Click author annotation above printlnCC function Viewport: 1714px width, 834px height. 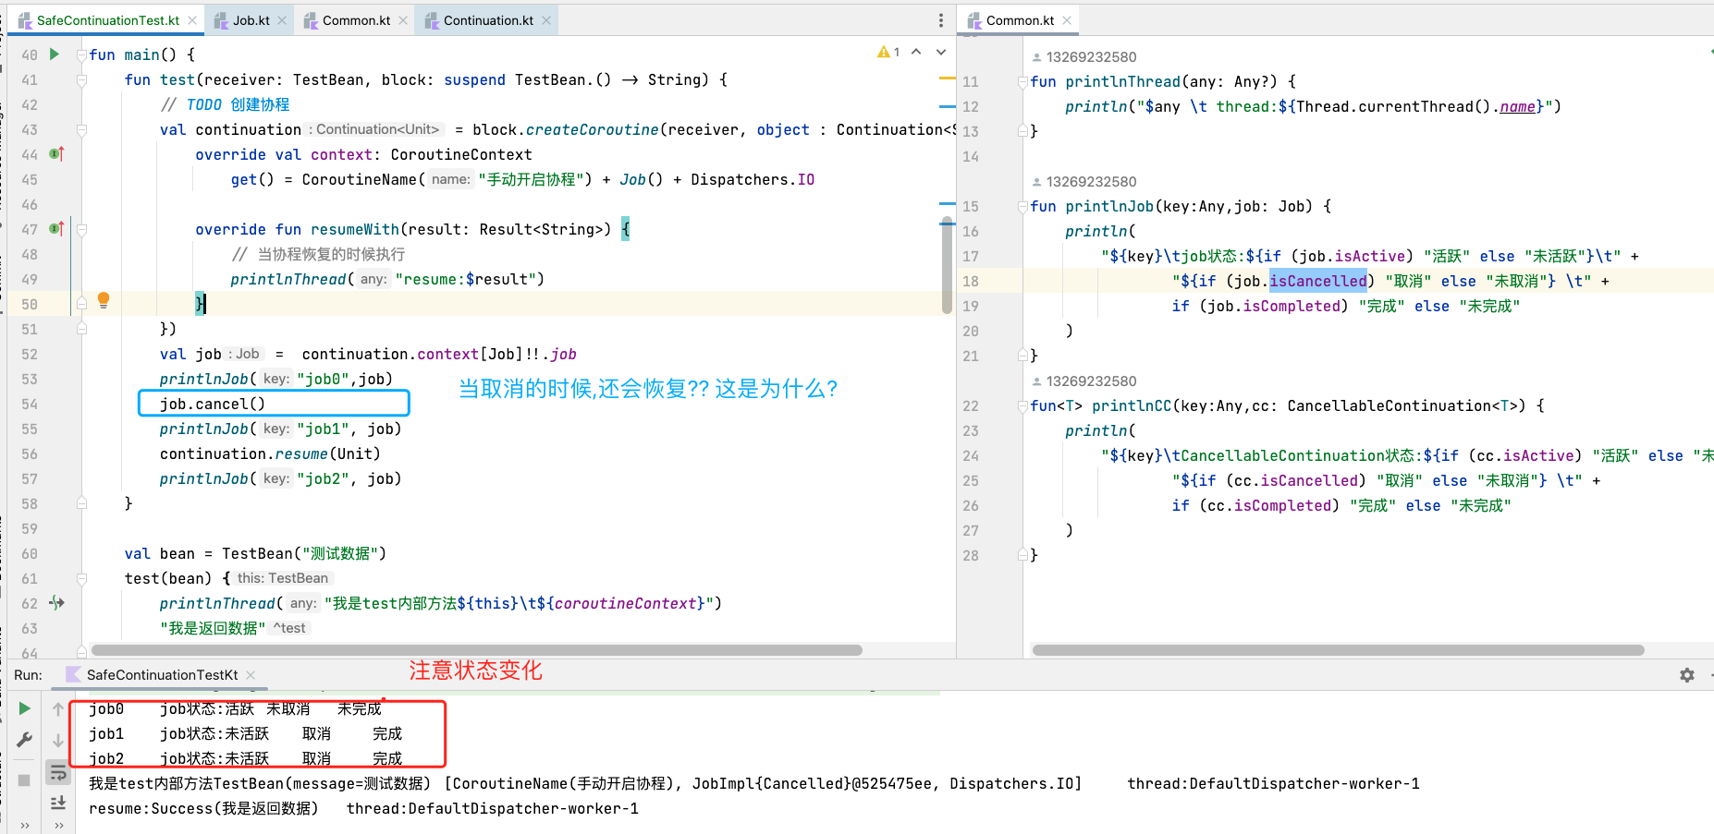pos(1084,381)
